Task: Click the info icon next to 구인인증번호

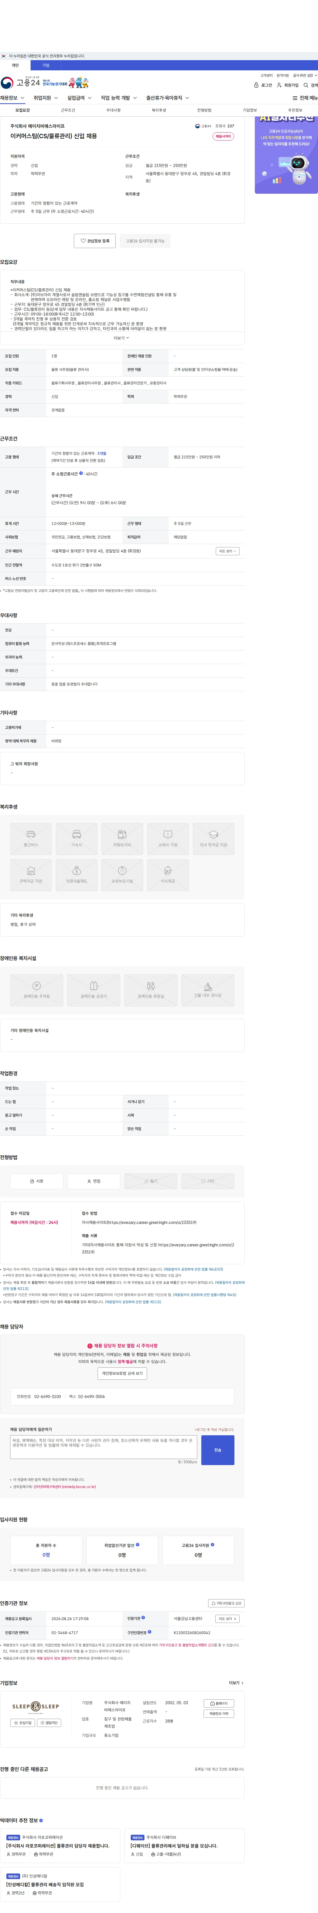Action: click(149, 1632)
